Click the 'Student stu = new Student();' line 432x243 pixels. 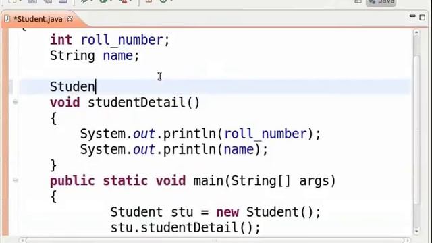[x=216, y=212]
